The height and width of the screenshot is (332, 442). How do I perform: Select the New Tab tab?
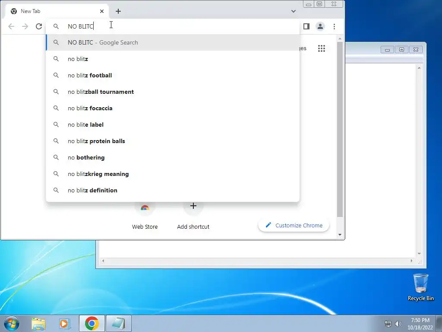tap(57, 11)
